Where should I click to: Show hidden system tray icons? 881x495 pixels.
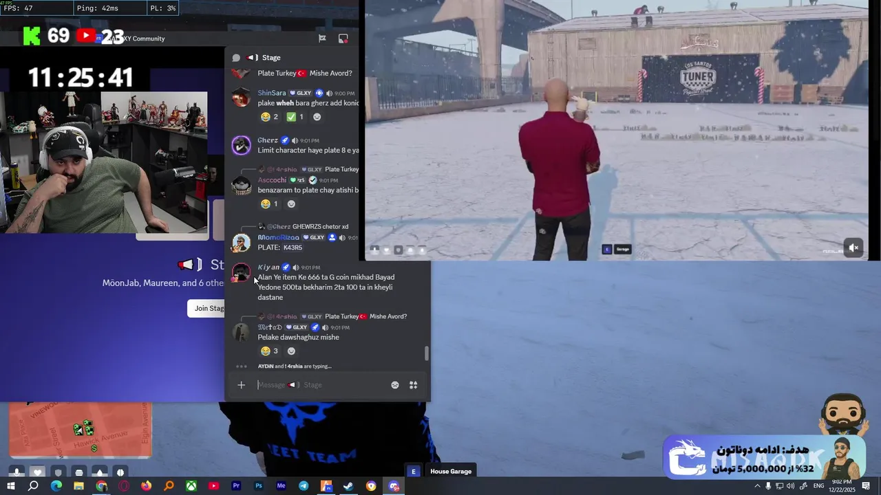click(758, 486)
